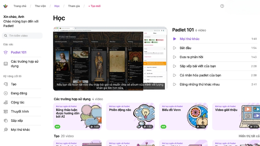Click the Padlet 101 graduation cap icon
Screen dimensions: 260x146
tap(6, 53)
